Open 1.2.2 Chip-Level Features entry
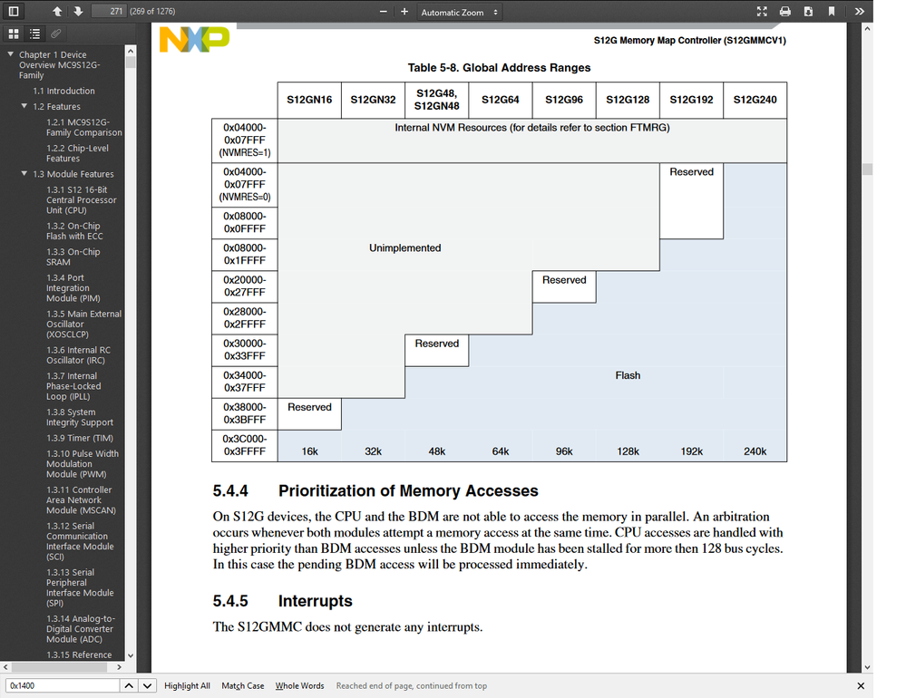 77,153
